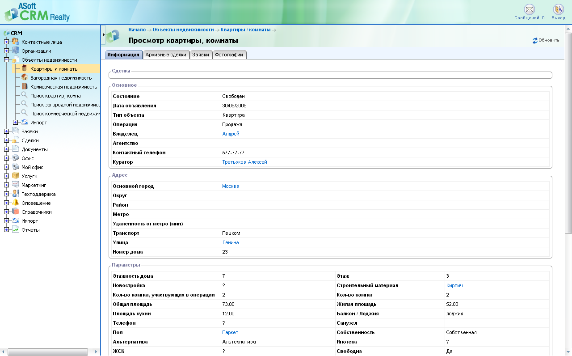Open the Фотографии tab
The height and width of the screenshot is (356, 572).
229,55
